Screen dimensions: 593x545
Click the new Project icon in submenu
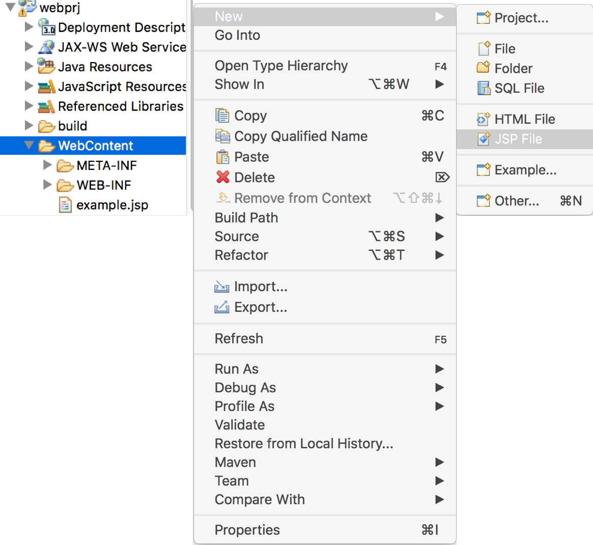pos(484,17)
